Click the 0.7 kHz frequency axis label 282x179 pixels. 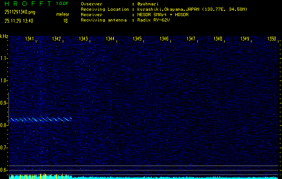tap(4, 148)
